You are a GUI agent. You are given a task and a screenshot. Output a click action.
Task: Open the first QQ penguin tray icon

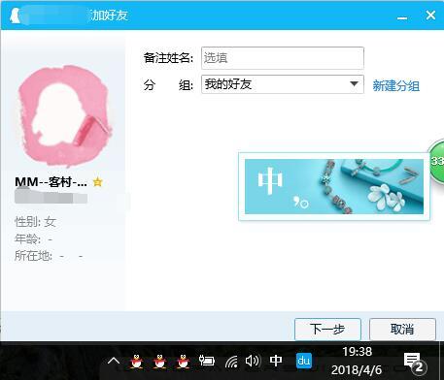137,362
